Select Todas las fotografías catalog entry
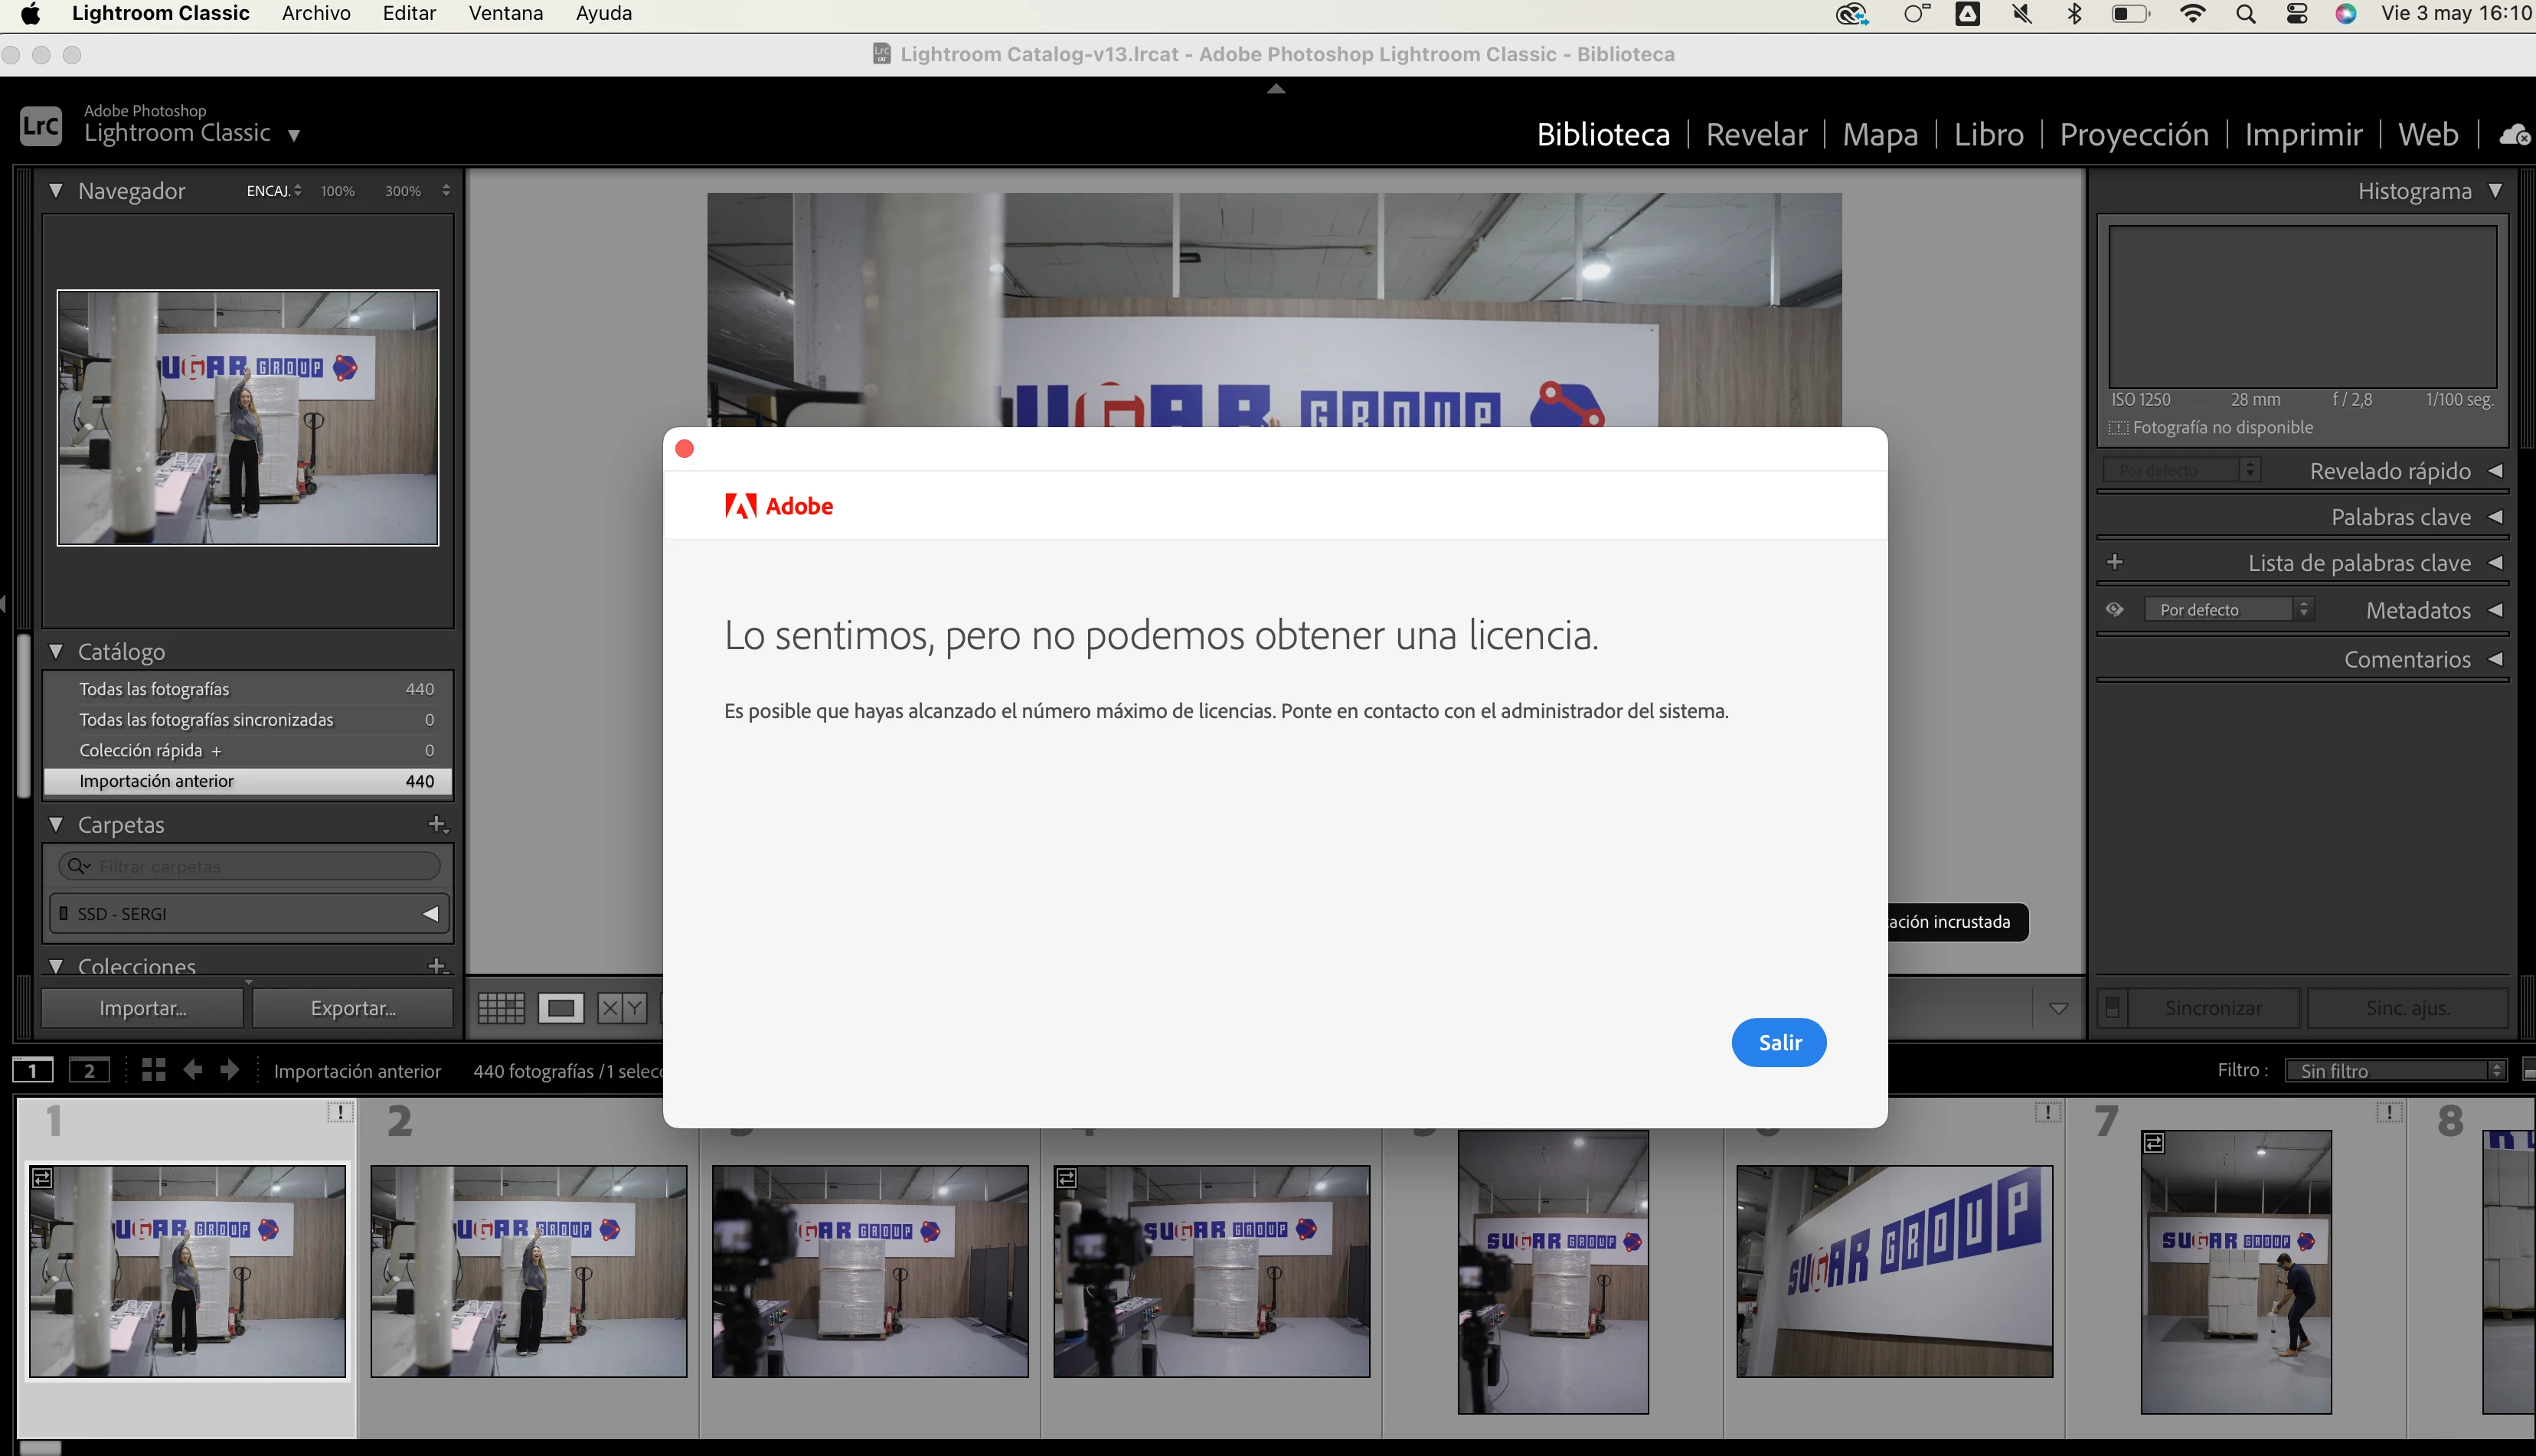 coord(155,689)
